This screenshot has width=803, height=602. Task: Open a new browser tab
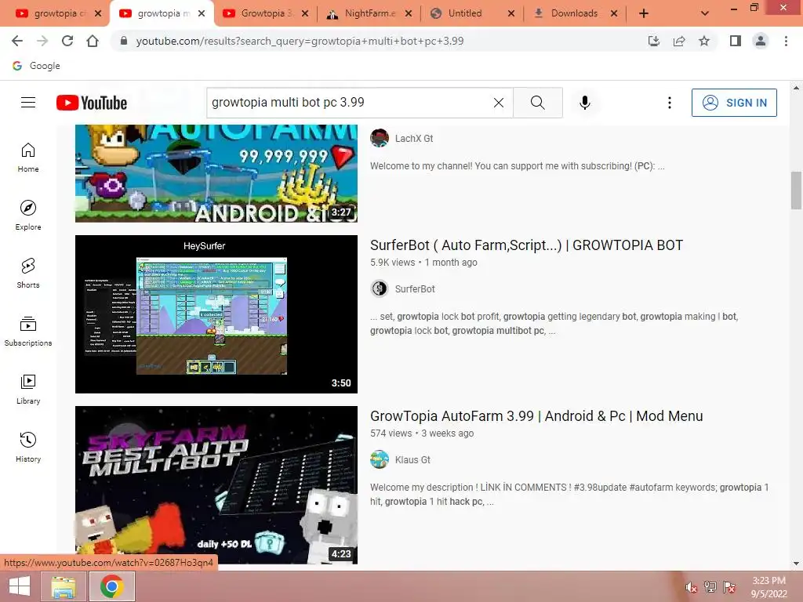click(644, 13)
